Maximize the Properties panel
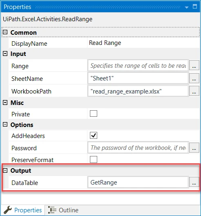 (195, 7)
